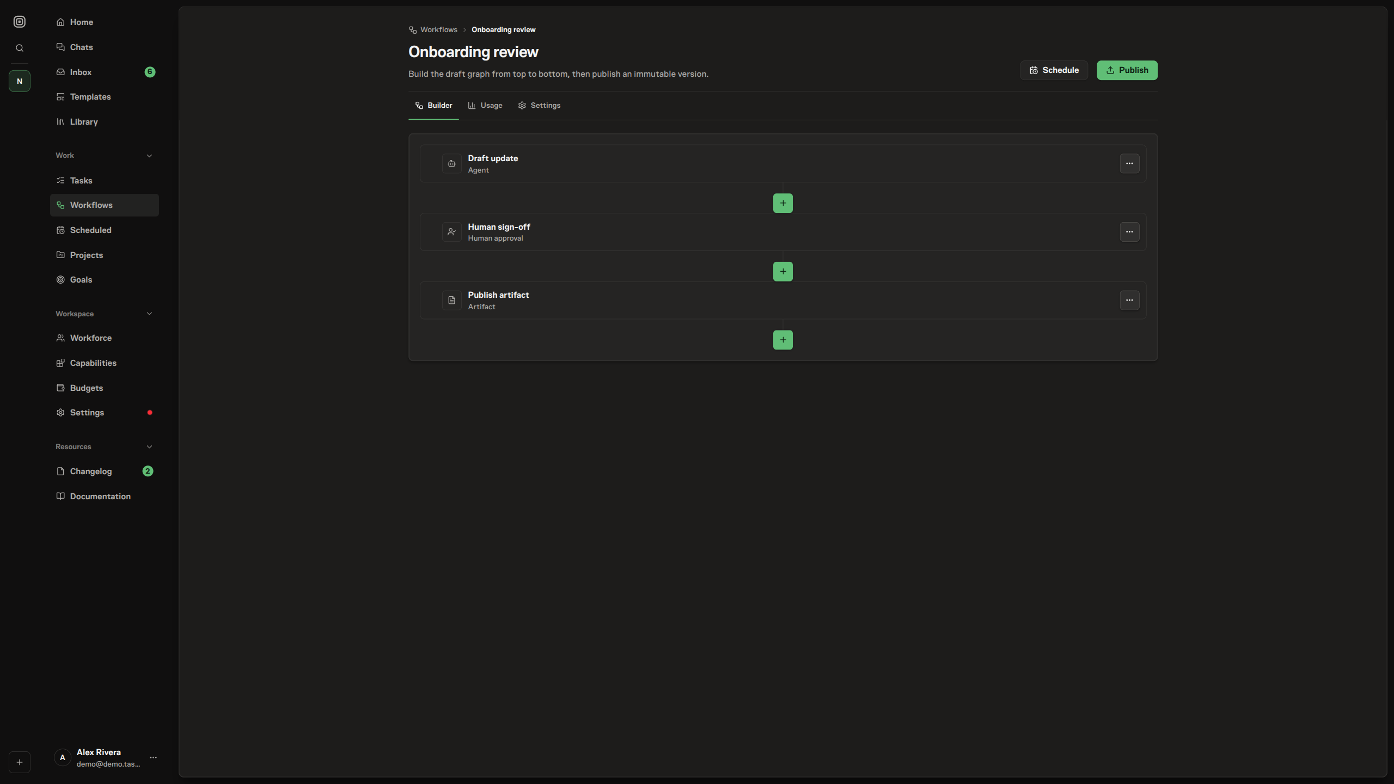Select Workflows in the sidebar

[105, 205]
